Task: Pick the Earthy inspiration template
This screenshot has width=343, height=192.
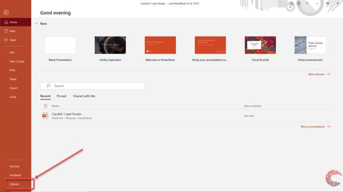Action: 110,45
